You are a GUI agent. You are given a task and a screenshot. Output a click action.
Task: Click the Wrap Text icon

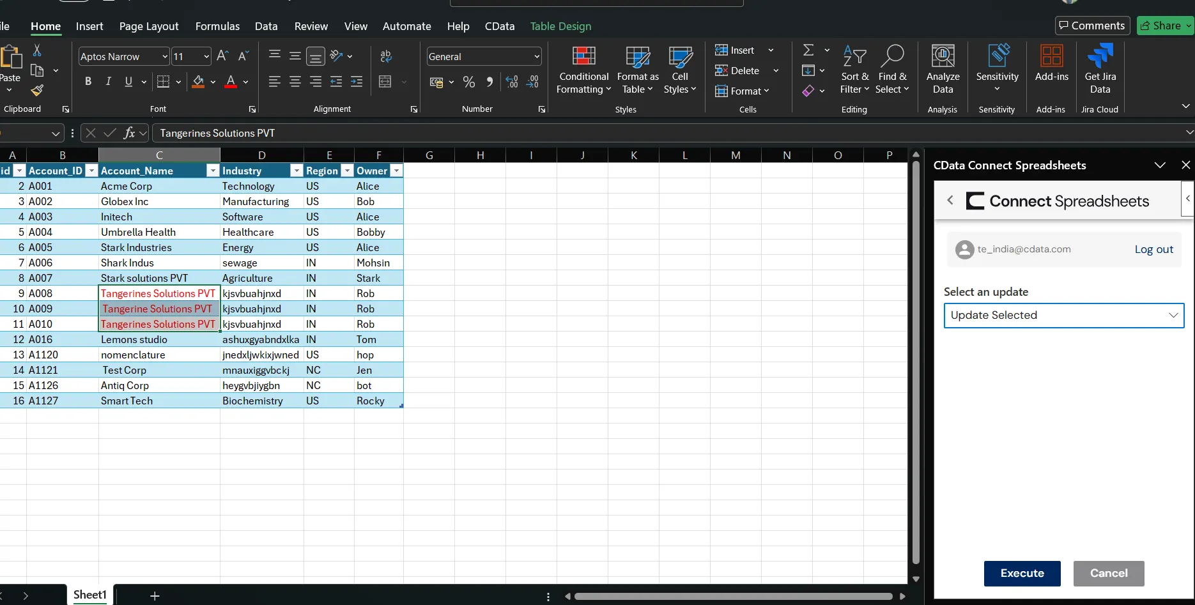point(386,56)
